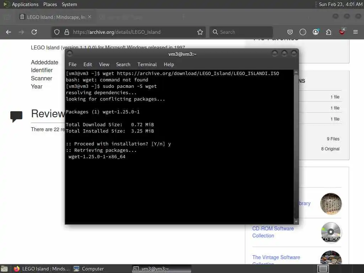Switch to Firefox LEGO Island taskbar item

42,269
